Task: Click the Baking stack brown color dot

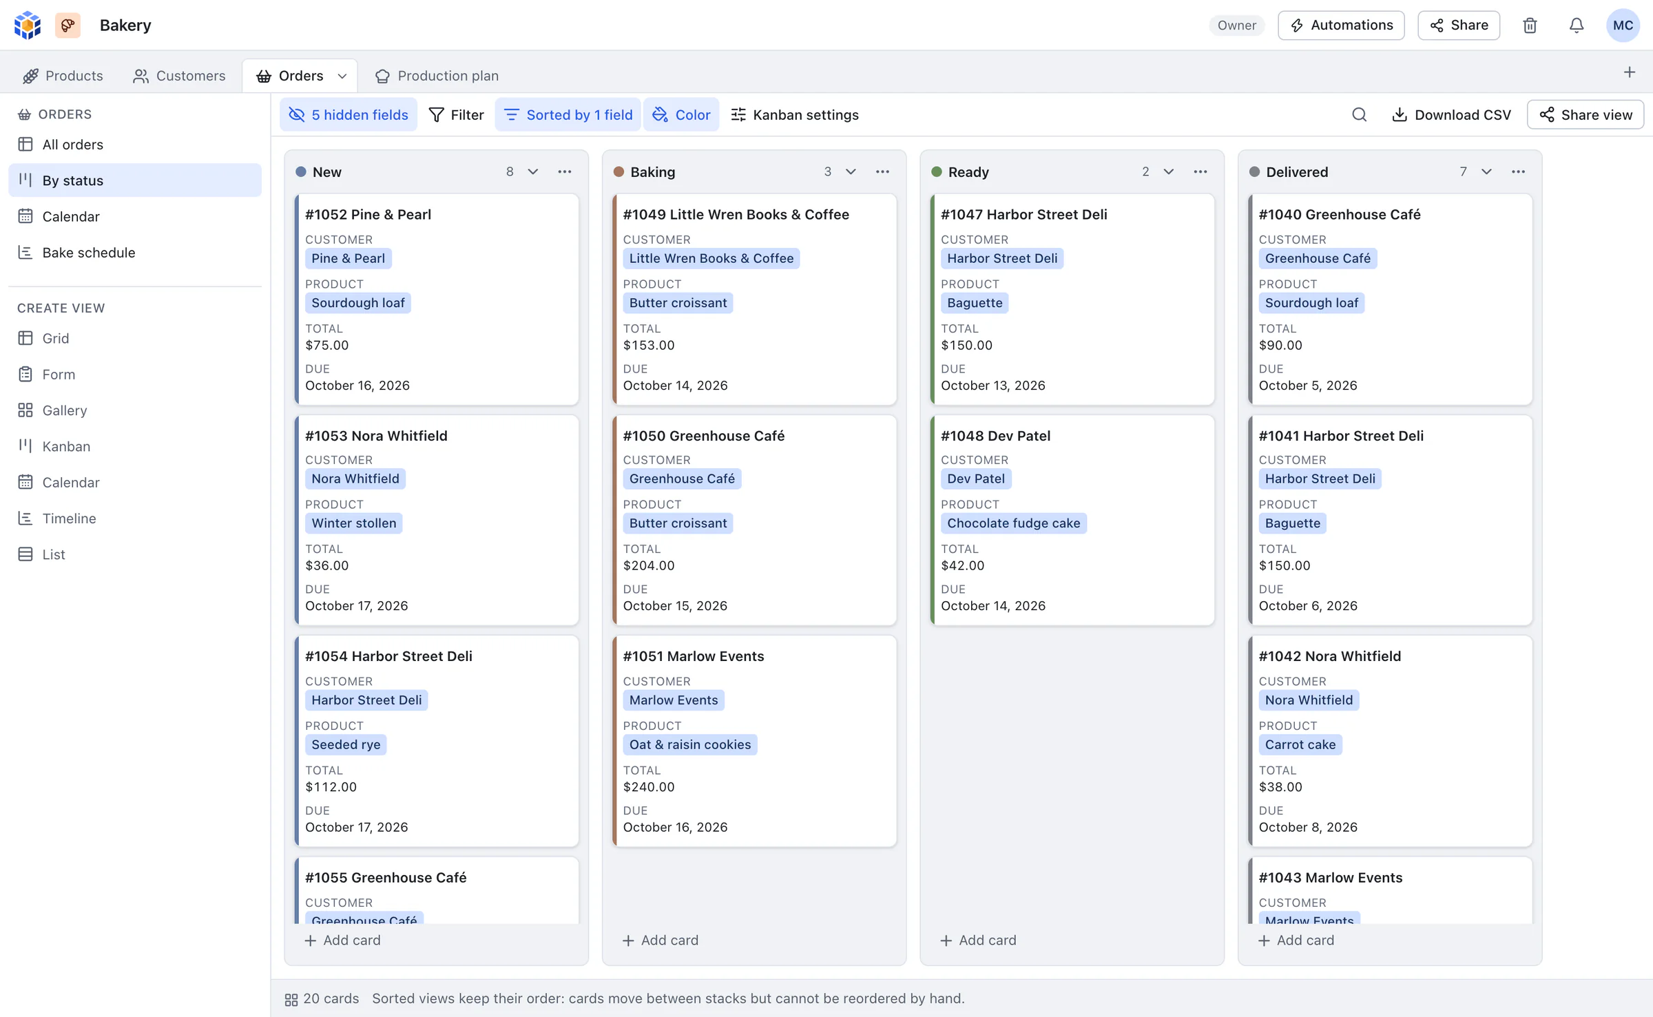Action: point(618,171)
